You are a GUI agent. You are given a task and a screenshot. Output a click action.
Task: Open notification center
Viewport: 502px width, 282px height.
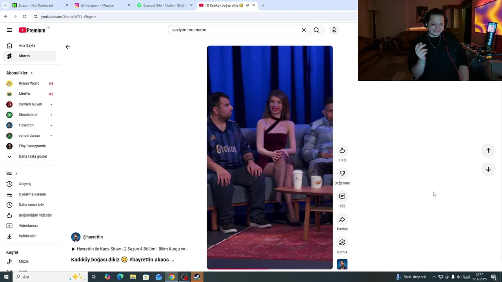(494, 277)
